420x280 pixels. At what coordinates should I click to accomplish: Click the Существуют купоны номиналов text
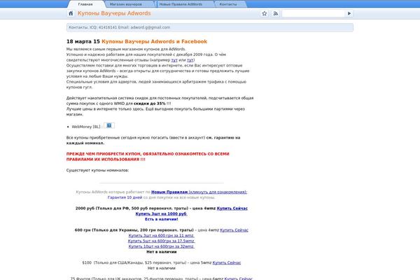pyautogui.click(x=97, y=170)
